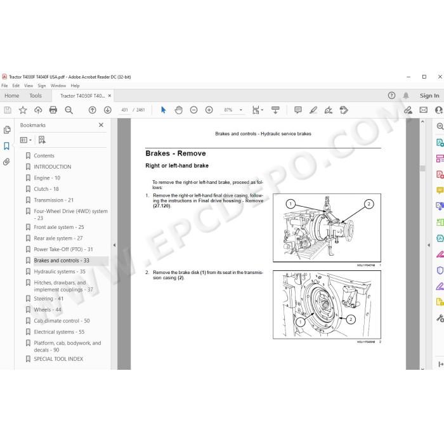Open the File menu
This screenshot has height=444, width=444.
pyautogui.click(x=4, y=86)
